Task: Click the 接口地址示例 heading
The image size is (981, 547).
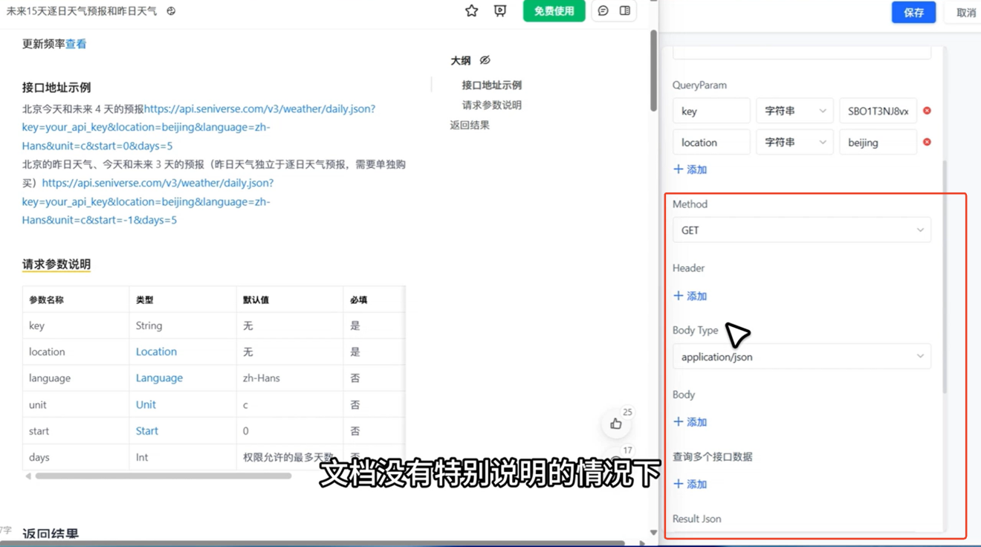Action: click(x=56, y=88)
